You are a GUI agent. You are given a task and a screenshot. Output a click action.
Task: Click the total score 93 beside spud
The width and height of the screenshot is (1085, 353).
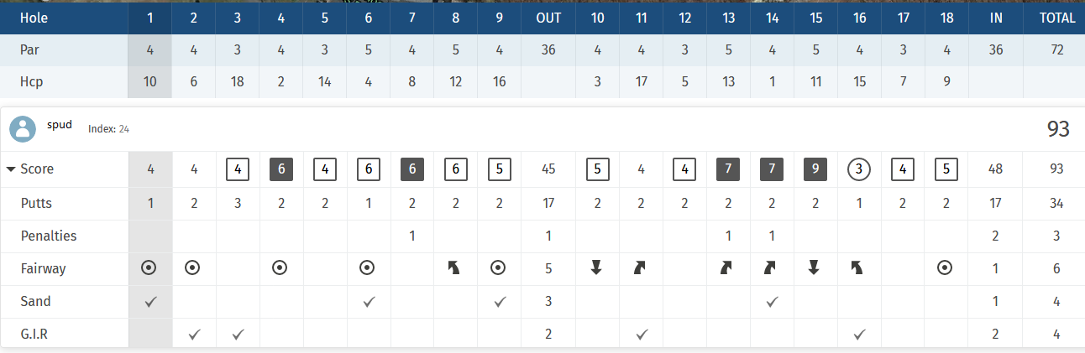point(1058,128)
